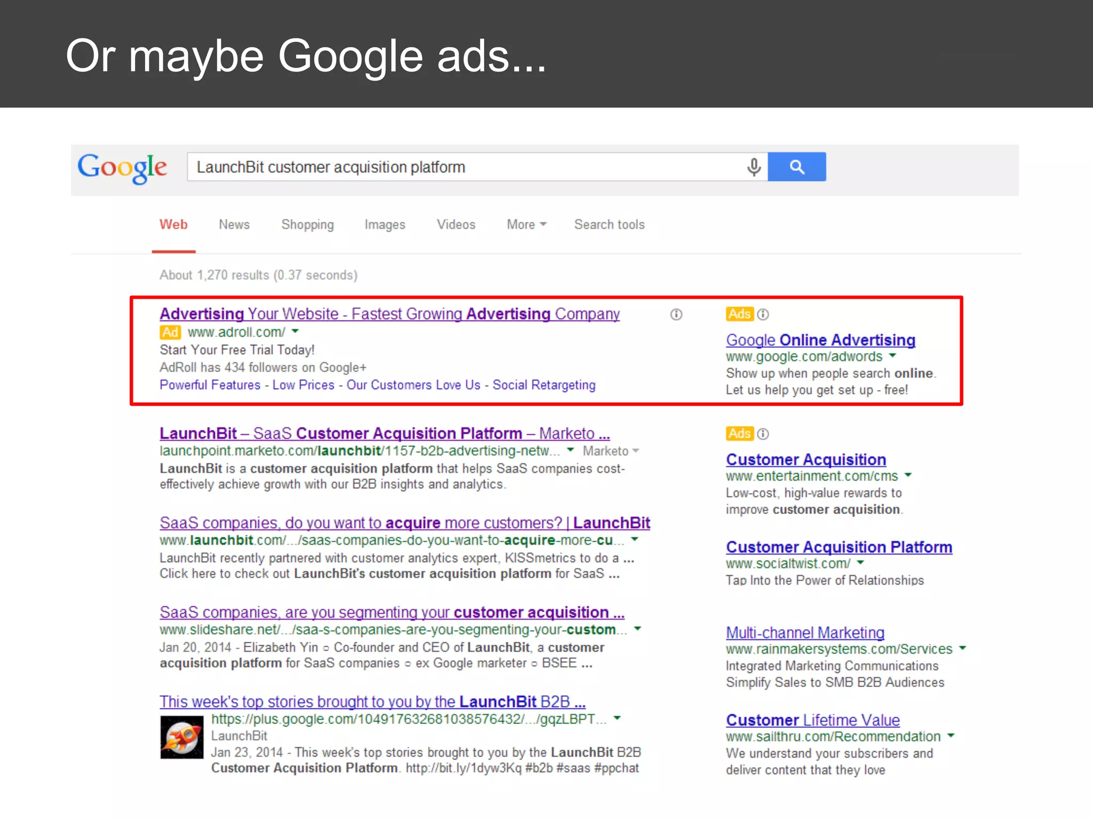Click the 'About 1,270 results' text
Viewport: 1093px width, 819px height.
[258, 275]
